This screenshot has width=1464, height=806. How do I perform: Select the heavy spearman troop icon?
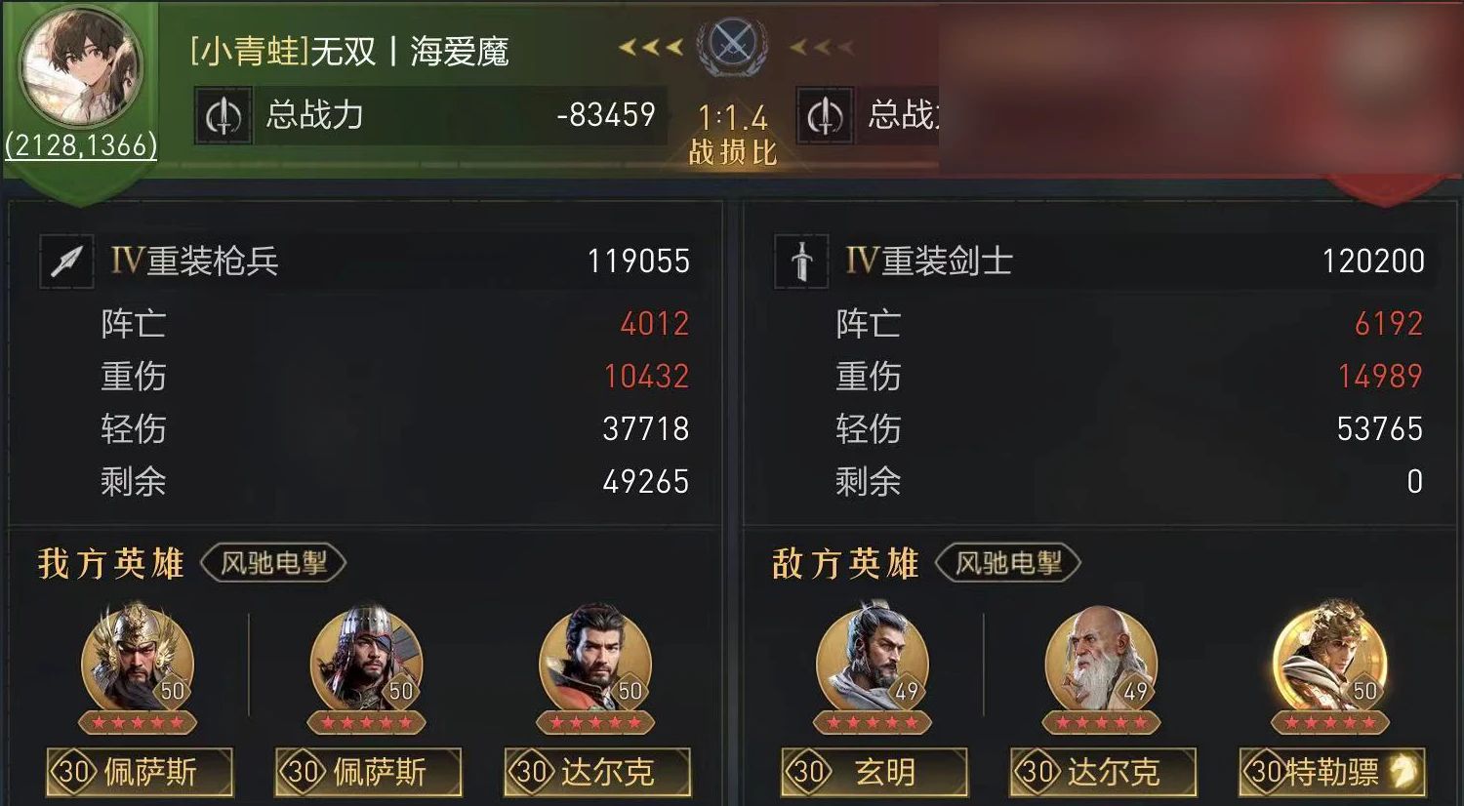[66, 261]
